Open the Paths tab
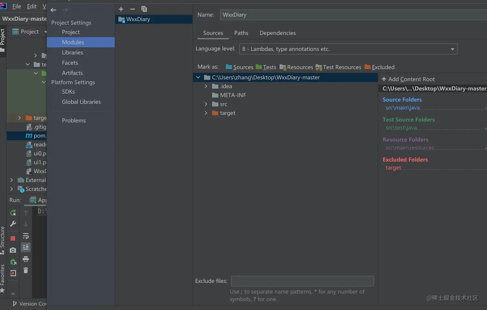 pyautogui.click(x=241, y=33)
